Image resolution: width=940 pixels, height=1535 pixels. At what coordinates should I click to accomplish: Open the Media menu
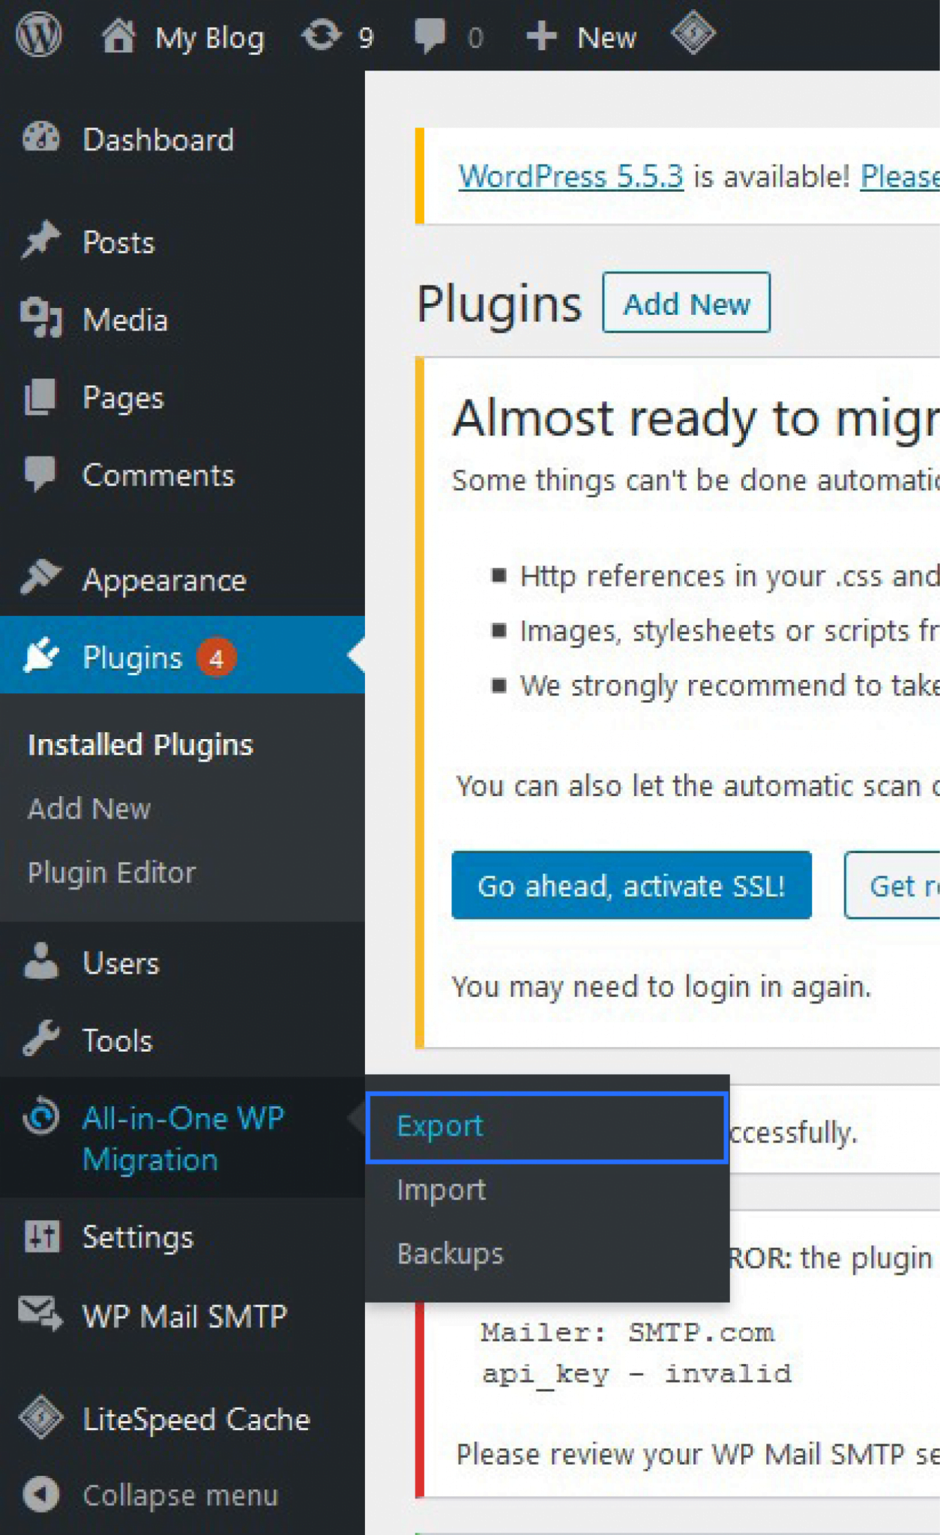[x=125, y=320]
